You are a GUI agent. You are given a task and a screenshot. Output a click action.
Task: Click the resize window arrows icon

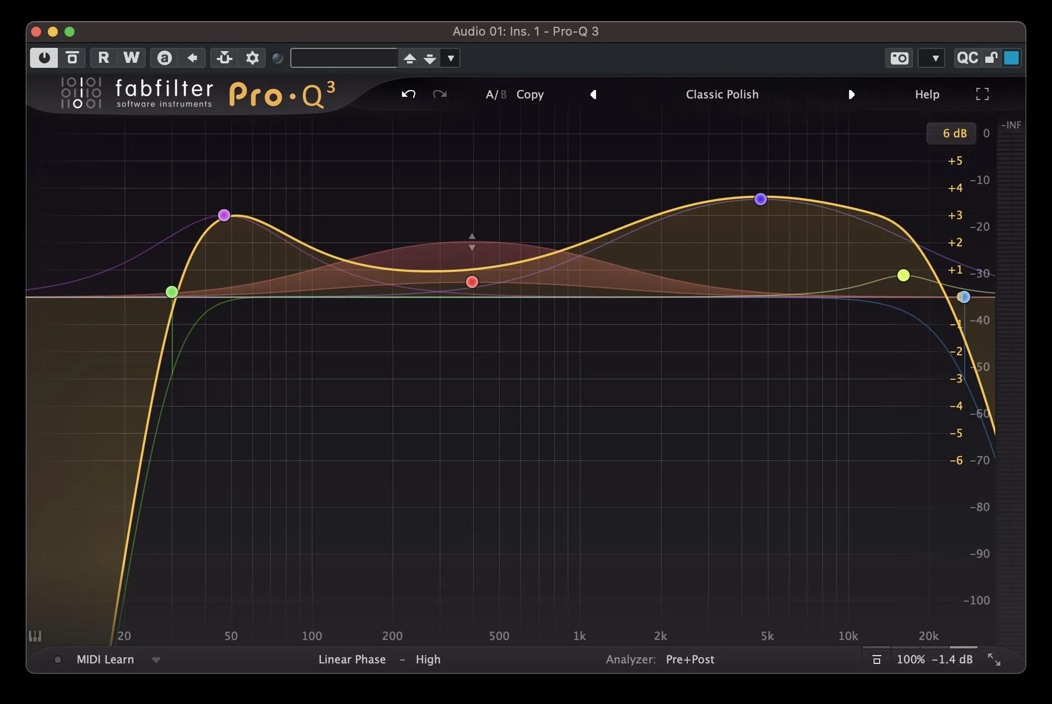coord(994,660)
